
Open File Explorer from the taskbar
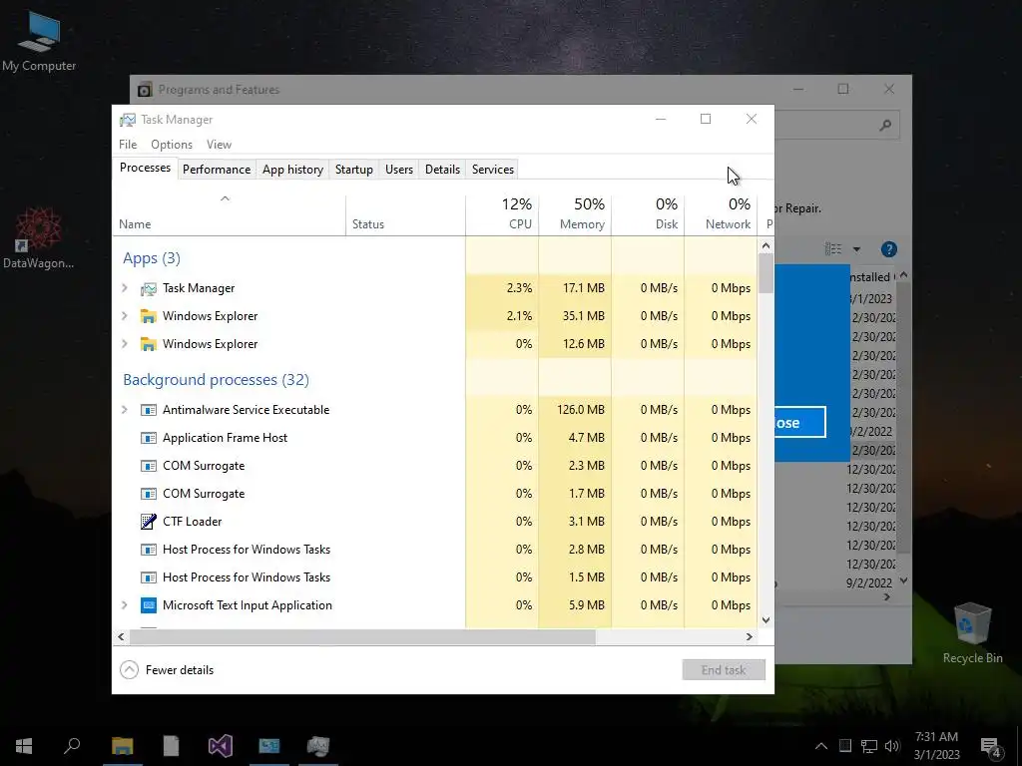122,746
